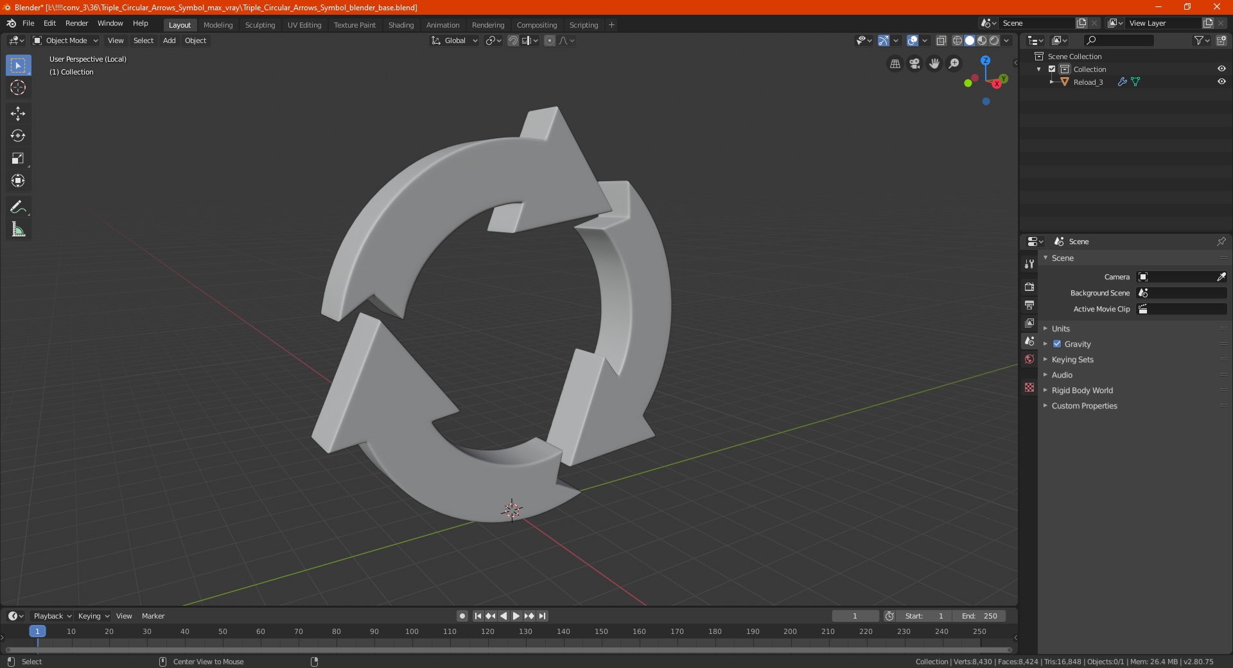Hide Reload_3 object with eye icon

[x=1221, y=82]
